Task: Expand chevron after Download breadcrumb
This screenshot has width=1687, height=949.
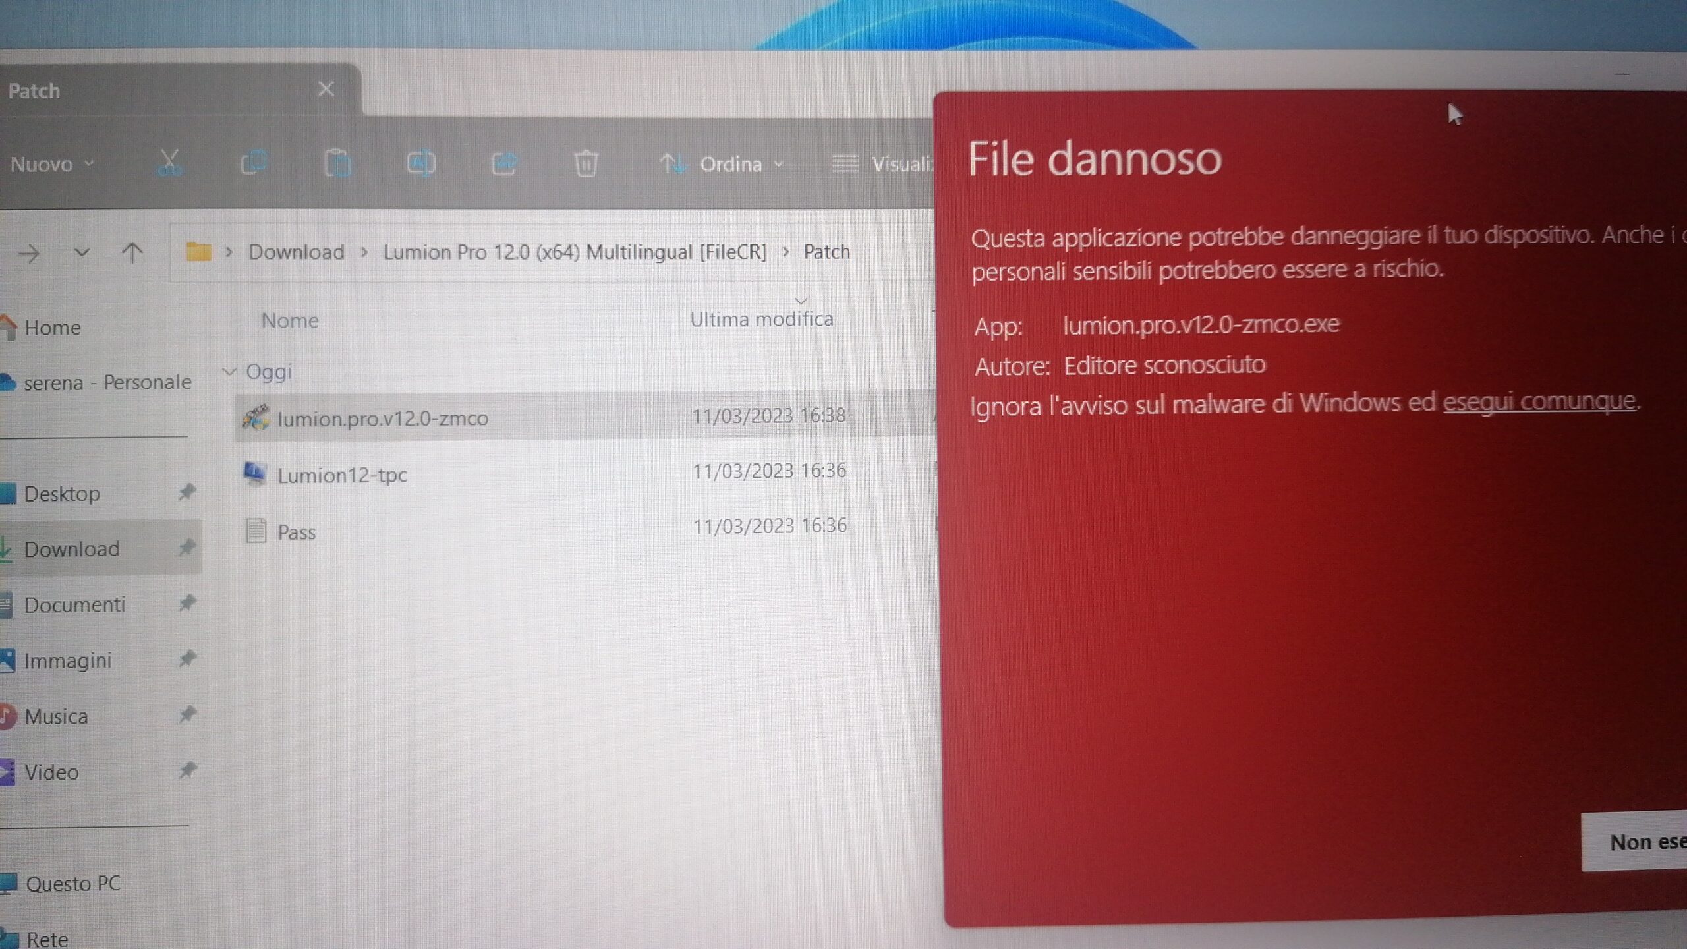Action: (364, 252)
